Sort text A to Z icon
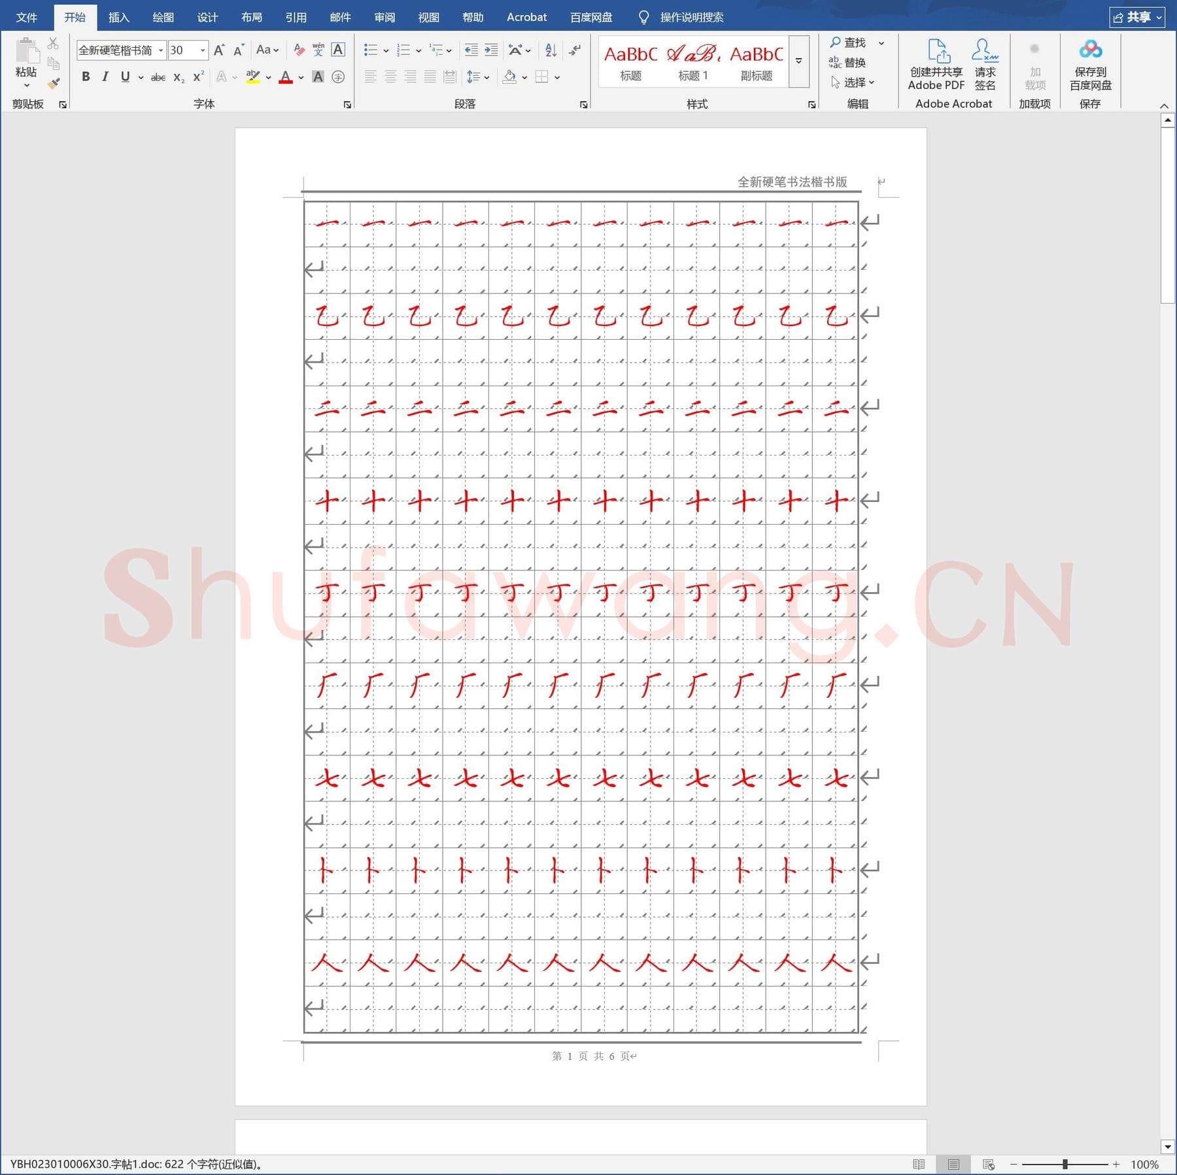The height and width of the screenshot is (1175, 1177). 551,50
